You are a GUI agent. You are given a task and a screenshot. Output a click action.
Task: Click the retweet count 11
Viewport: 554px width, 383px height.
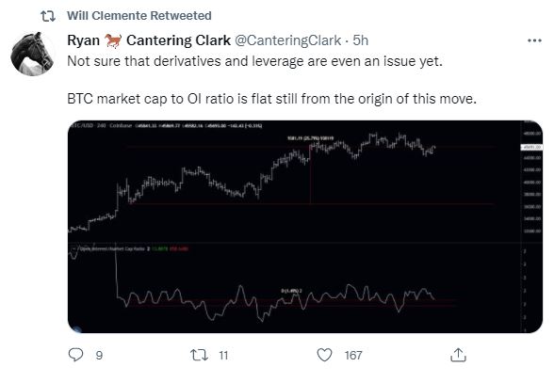[x=223, y=355]
